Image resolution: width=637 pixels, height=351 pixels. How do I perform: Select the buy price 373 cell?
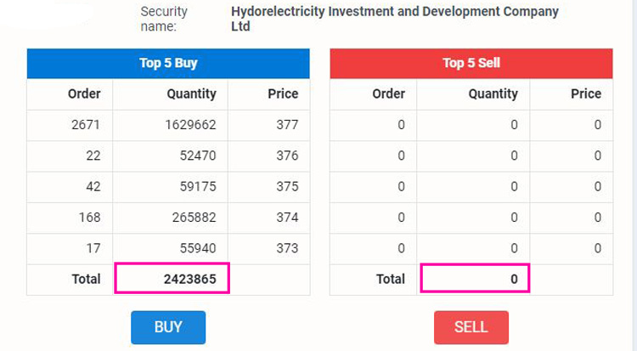tap(287, 248)
